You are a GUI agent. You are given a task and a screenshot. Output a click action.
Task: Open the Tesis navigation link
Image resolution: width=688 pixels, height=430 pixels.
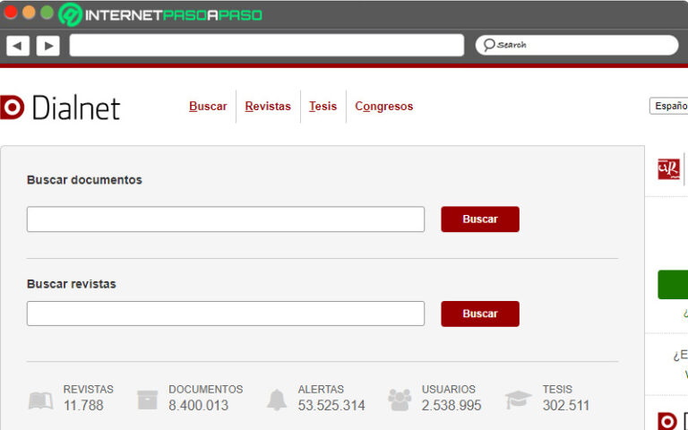click(322, 107)
